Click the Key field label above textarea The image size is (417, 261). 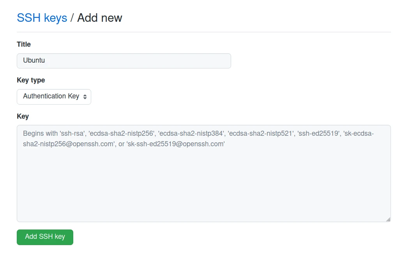(23, 116)
